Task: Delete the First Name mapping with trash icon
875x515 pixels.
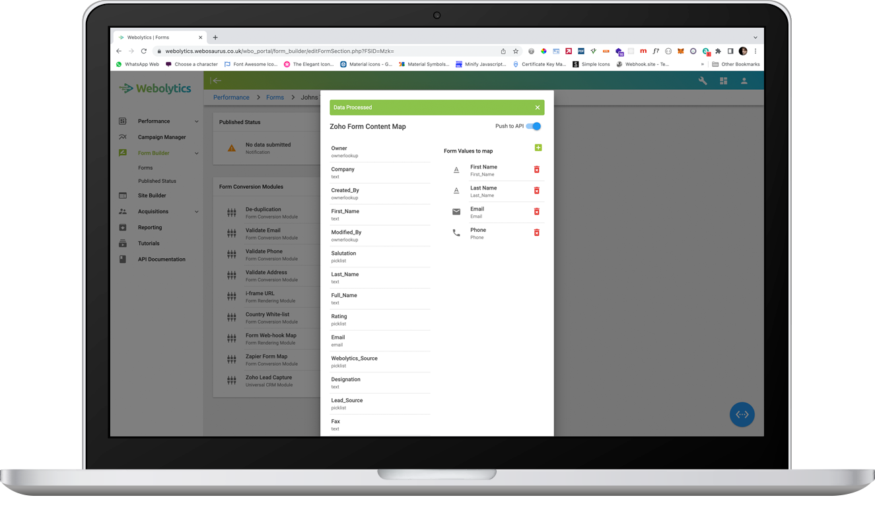Action: (x=538, y=170)
